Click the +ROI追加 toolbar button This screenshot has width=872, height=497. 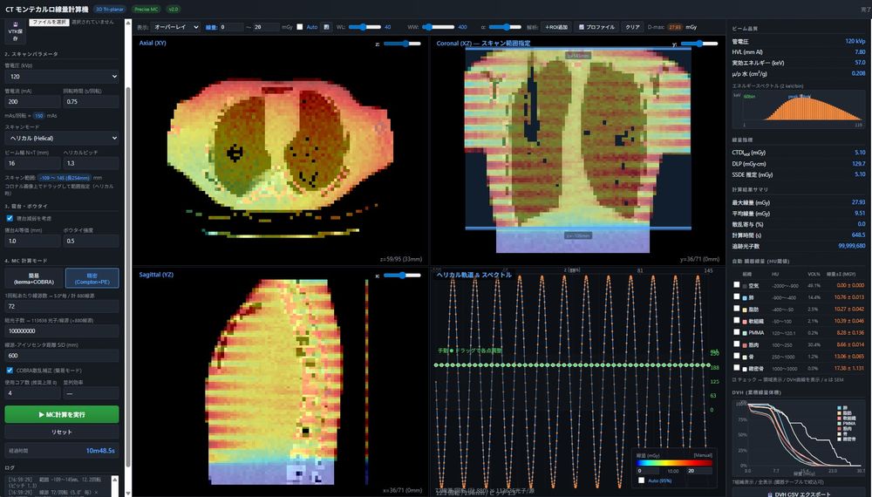point(556,27)
